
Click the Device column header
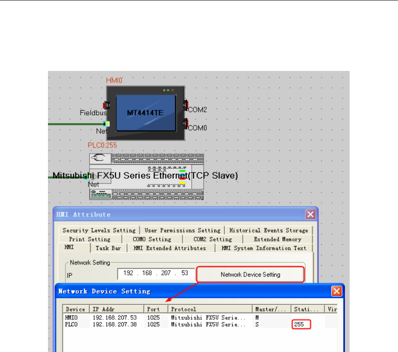(76, 309)
